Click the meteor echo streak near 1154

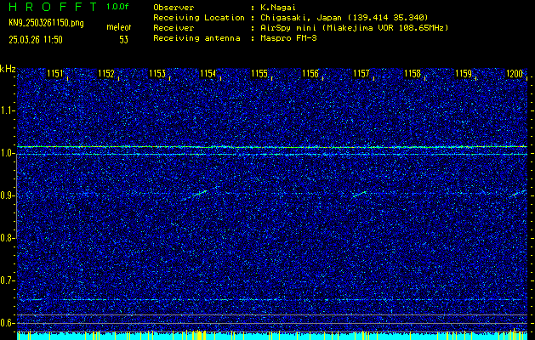[200, 193]
